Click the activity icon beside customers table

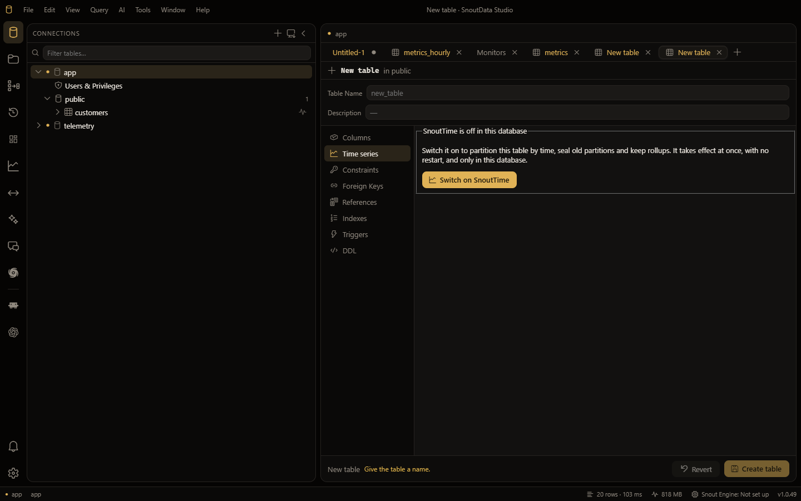(x=303, y=112)
